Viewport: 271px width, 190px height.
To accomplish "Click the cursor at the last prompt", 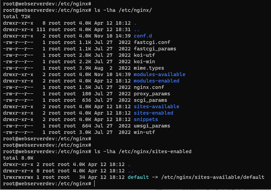I will click(x=95, y=184).
